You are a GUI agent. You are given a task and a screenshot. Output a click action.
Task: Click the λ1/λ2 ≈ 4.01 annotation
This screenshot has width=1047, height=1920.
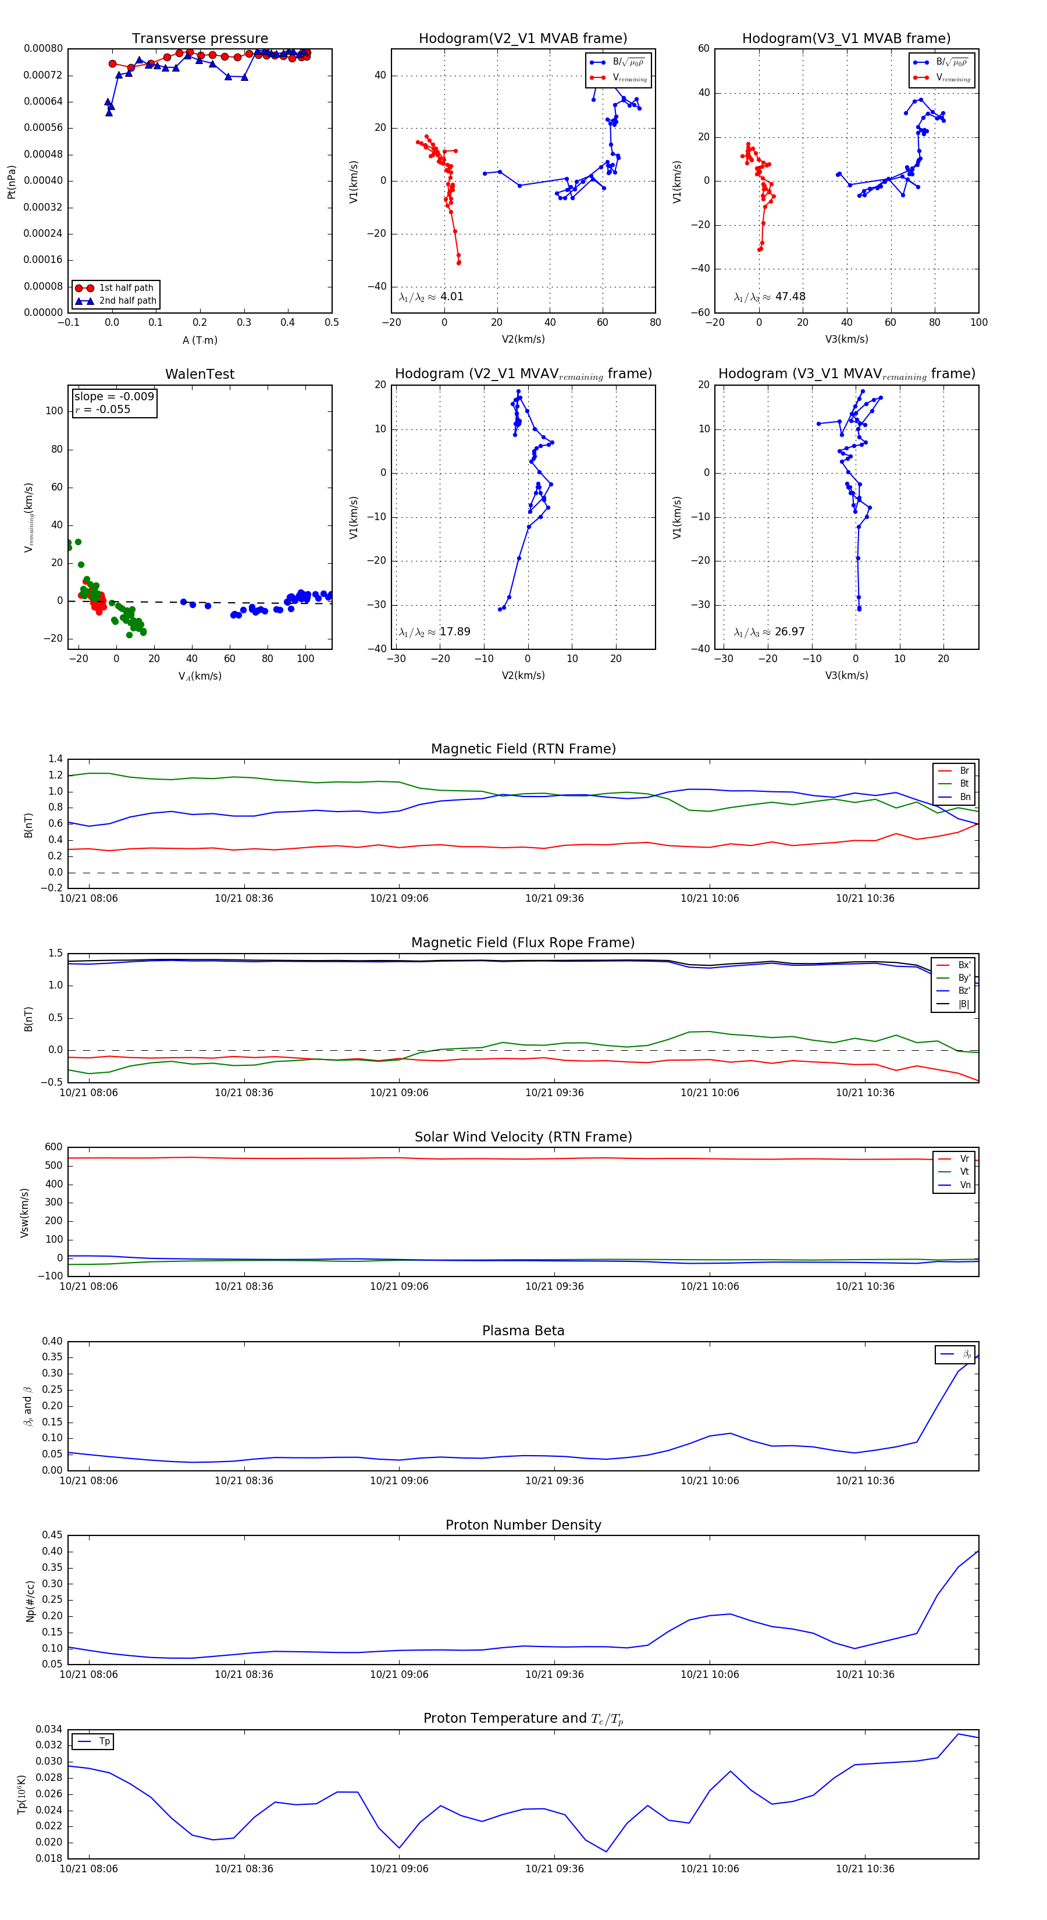click(432, 297)
